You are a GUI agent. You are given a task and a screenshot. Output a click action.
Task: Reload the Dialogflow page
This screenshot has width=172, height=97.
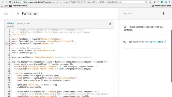(10, 2)
